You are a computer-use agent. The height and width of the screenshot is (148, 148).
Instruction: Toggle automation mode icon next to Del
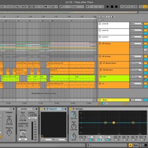point(108,17)
